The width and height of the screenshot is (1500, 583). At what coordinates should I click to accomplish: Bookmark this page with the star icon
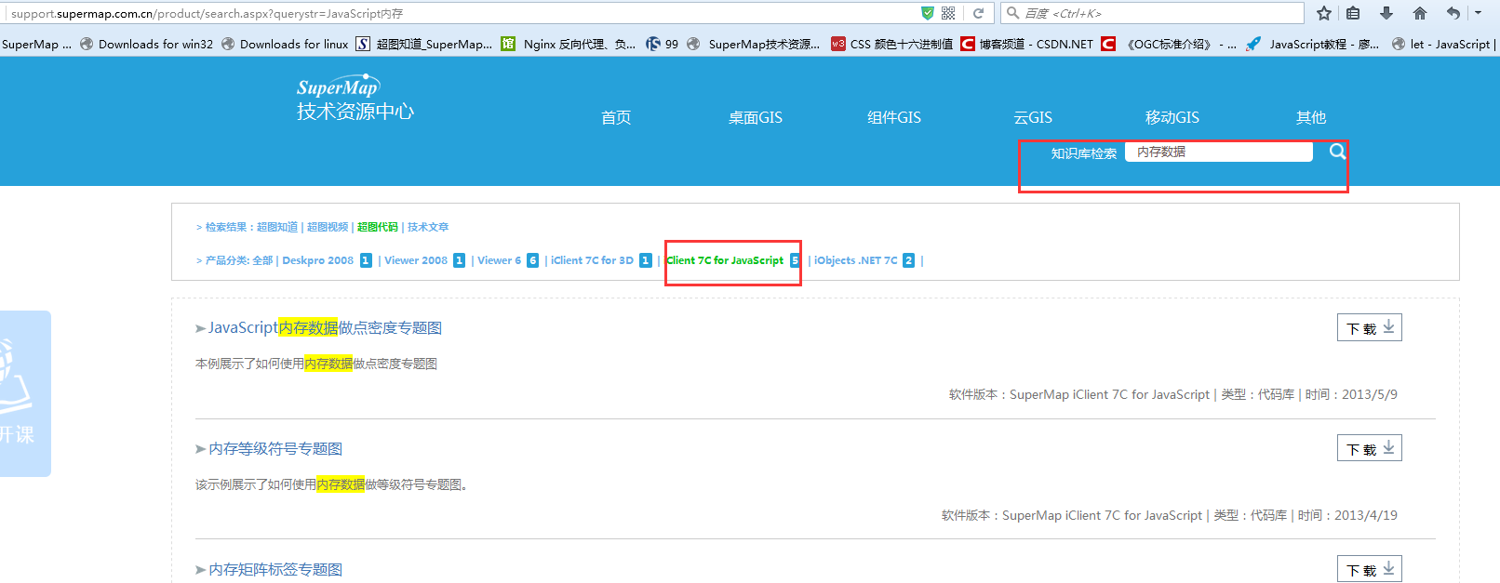[1324, 13]
